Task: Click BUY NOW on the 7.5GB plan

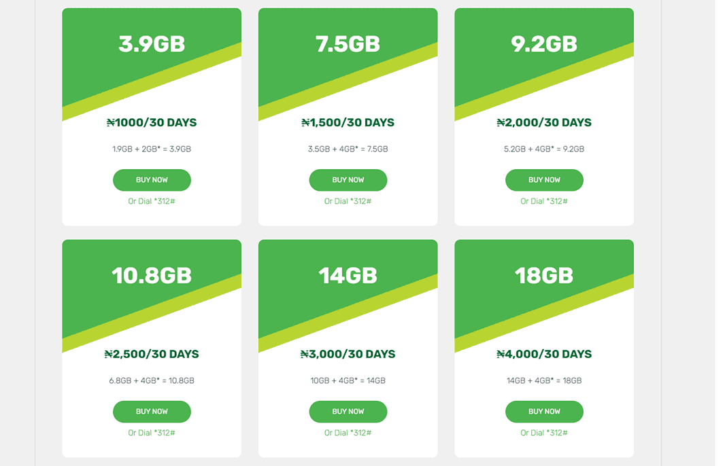Action: (x=348, y=179)
